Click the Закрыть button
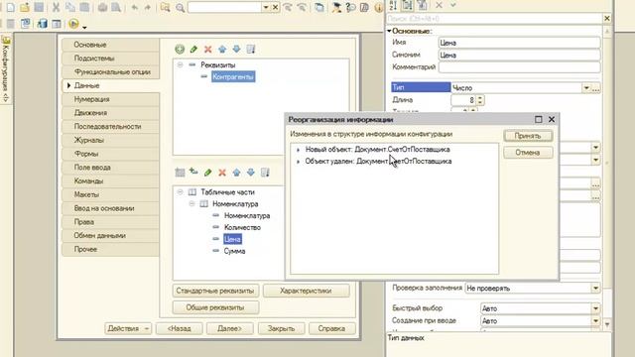Viewport: 635px width, 357px height. [x=281, y=328]
